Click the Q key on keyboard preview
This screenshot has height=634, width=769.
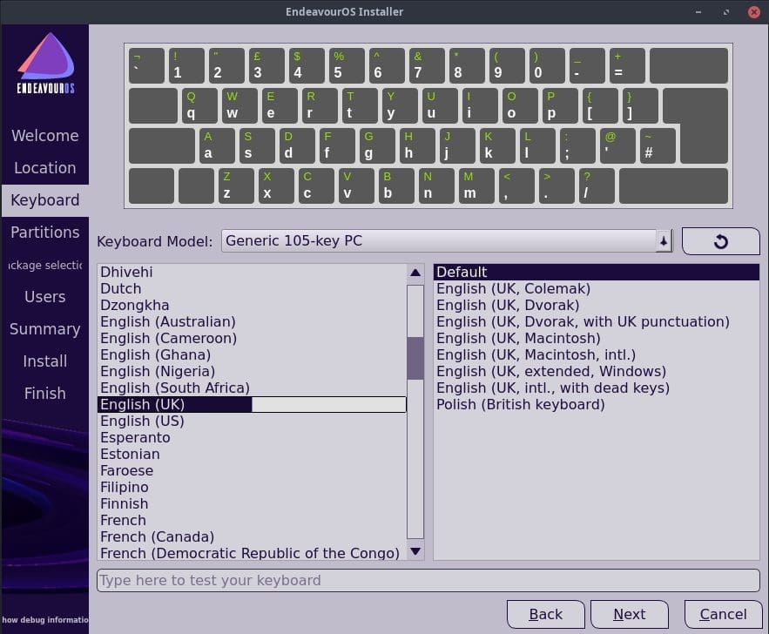pos(199,106)
